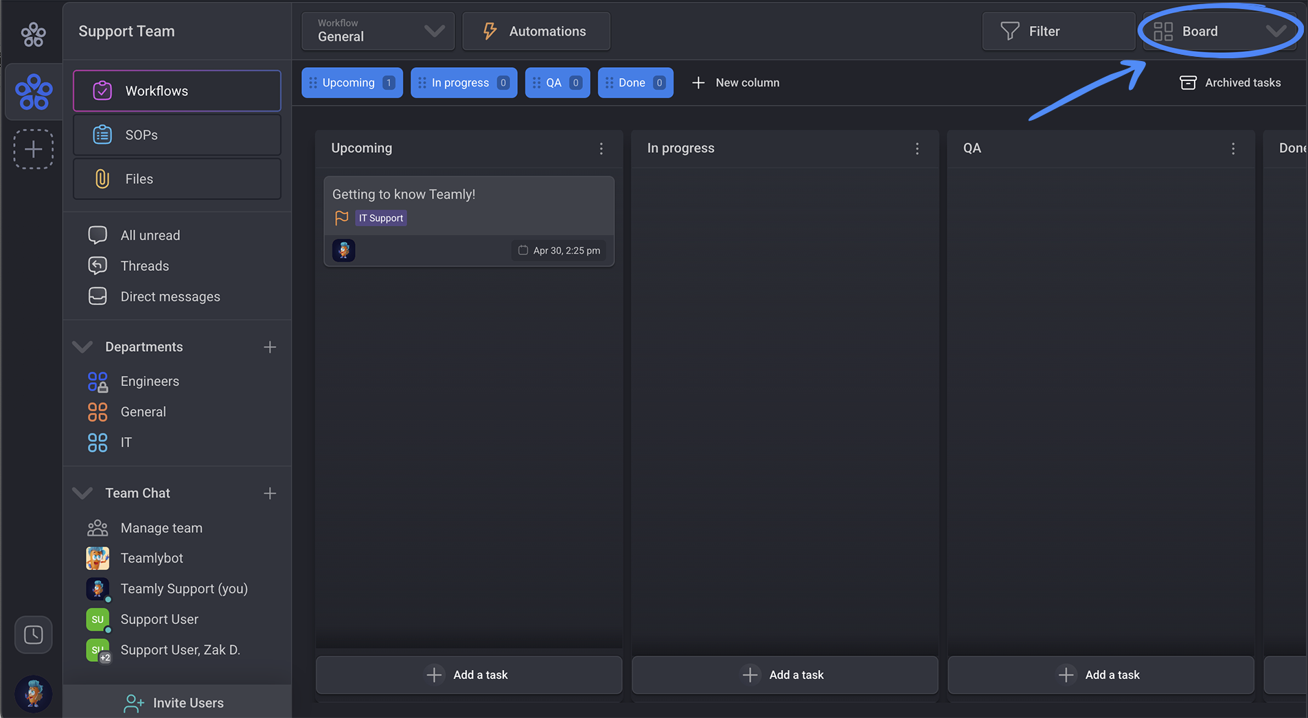Click the funnel icon on Filter
This screenshot has height=718, width=1308.
pyautogui.click(x=1010, y=31)
